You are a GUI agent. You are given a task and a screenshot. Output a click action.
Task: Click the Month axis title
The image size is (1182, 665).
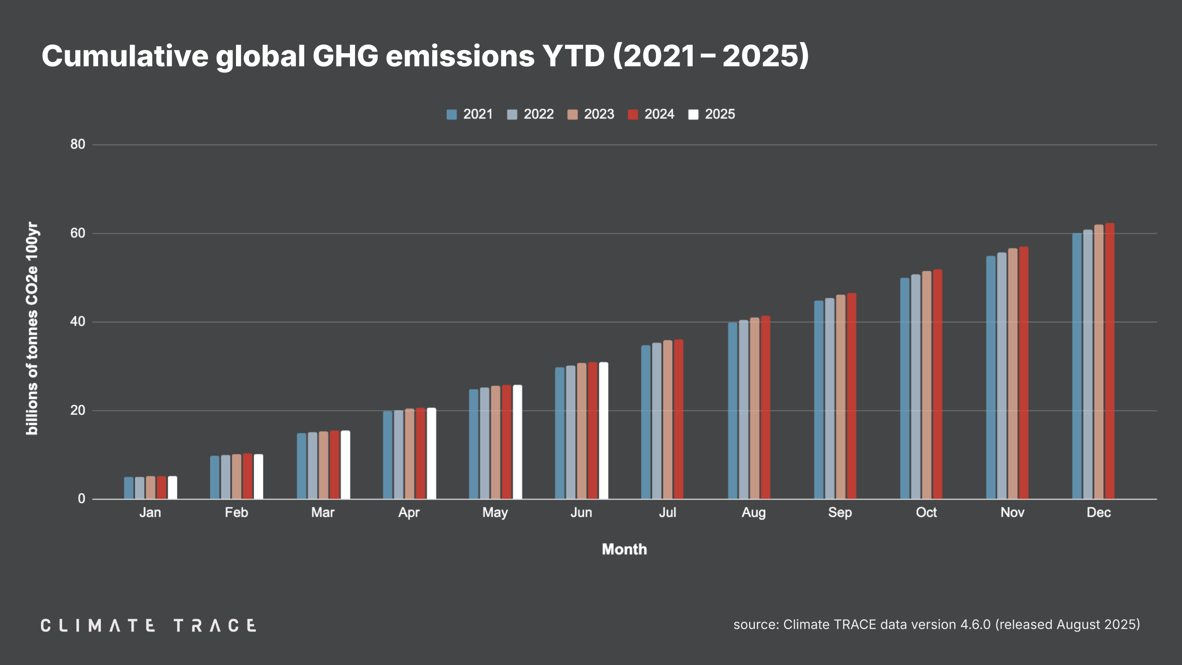624,549
